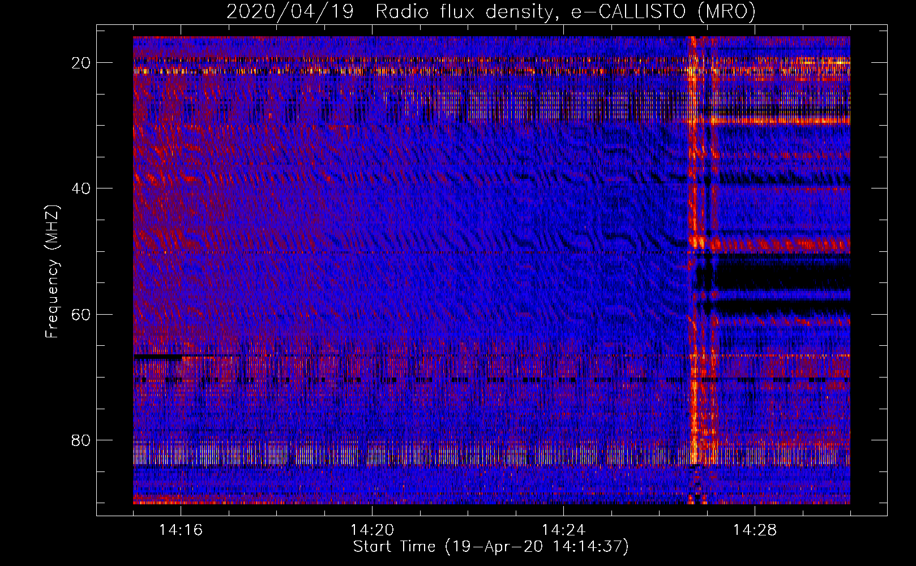Click the time tick label '14:20'

[372, 530]
